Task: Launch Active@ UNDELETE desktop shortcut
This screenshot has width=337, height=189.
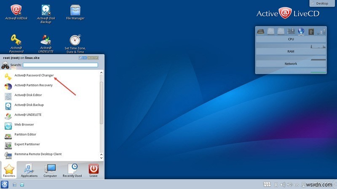Action: pos(46,44)
